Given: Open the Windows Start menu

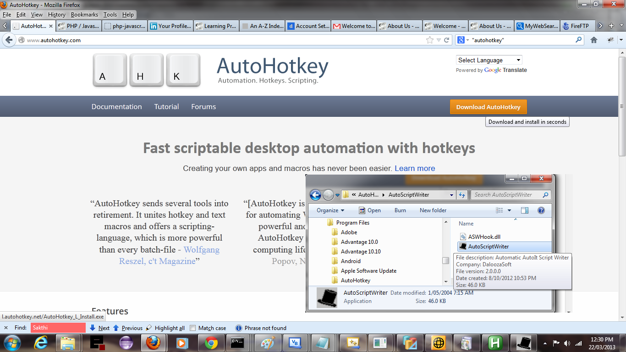Looking at the screenshot, I should pyautogui.click(x=12, y=342).
